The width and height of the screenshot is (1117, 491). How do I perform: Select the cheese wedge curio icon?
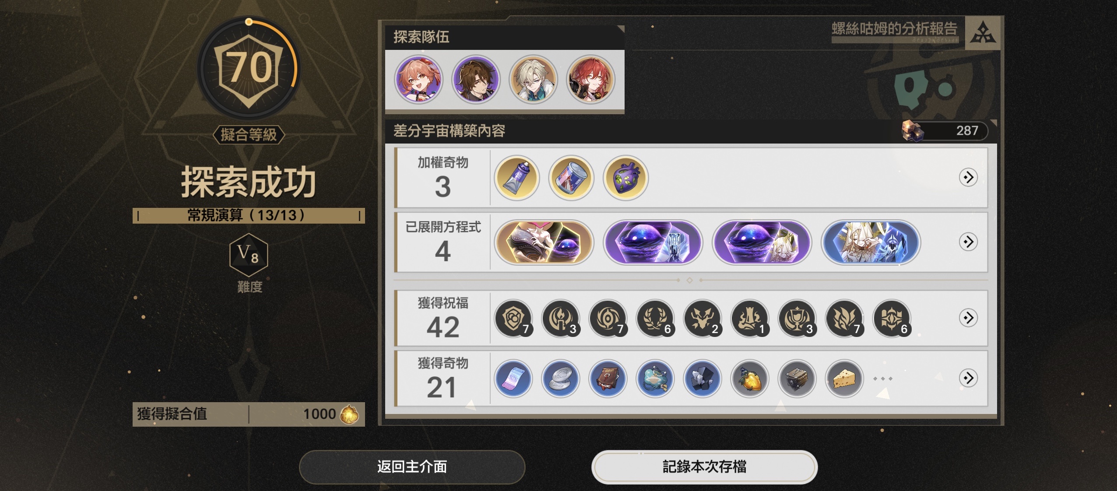pyautogui.click(x=844, y=379)
